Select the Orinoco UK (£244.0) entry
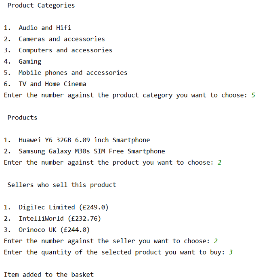This screenshot has height=279, width=275. coord(54,230)
